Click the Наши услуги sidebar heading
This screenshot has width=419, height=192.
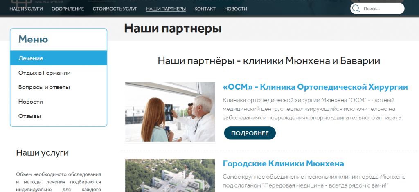tap(42, 153)
